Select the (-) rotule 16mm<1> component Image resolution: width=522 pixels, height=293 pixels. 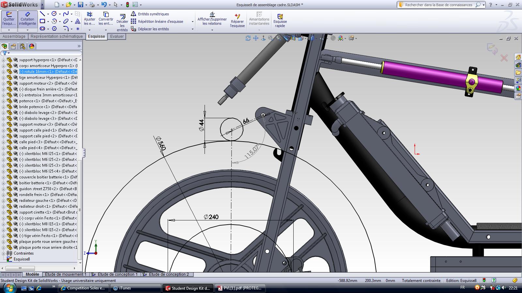48,72
